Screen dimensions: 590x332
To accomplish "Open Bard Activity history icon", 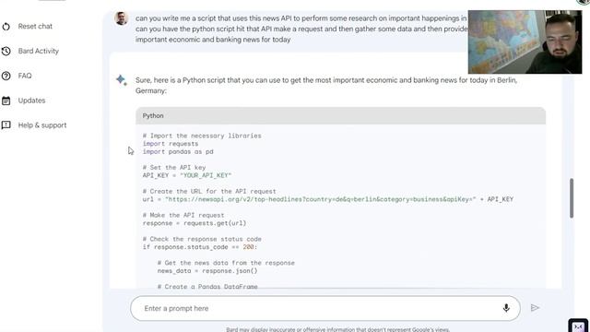I will point(6,52).
